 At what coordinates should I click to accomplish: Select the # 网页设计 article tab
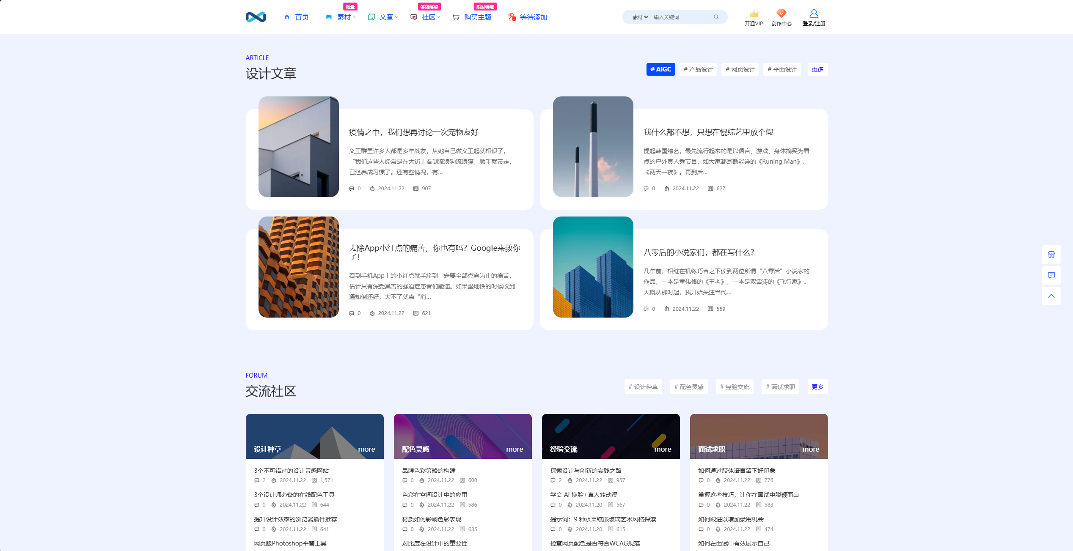[x=740, y=69]
